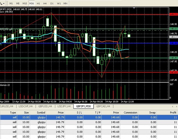
Task: Switch chart to H1 timeframe
Action: [x=38, y=3]
